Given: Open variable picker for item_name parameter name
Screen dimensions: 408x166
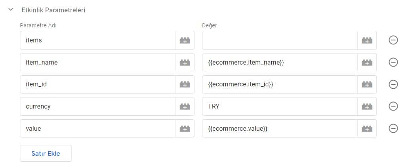Looking at the screenshot, I should coord(185,62).
